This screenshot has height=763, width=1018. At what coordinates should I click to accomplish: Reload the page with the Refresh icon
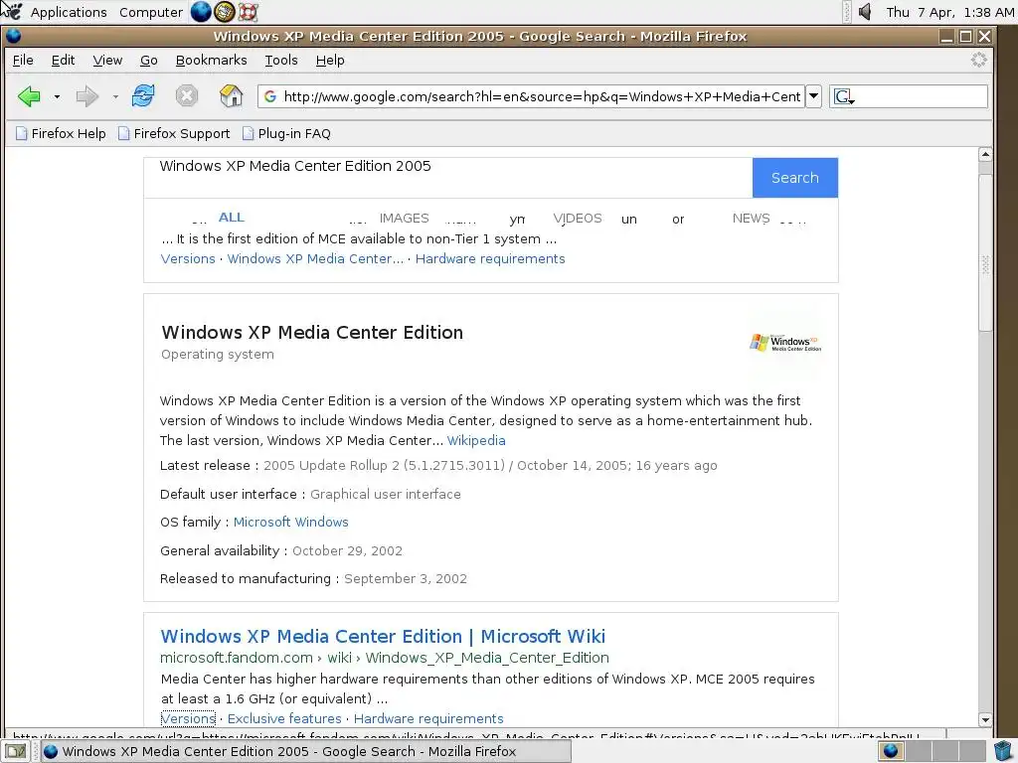[143, 96]
